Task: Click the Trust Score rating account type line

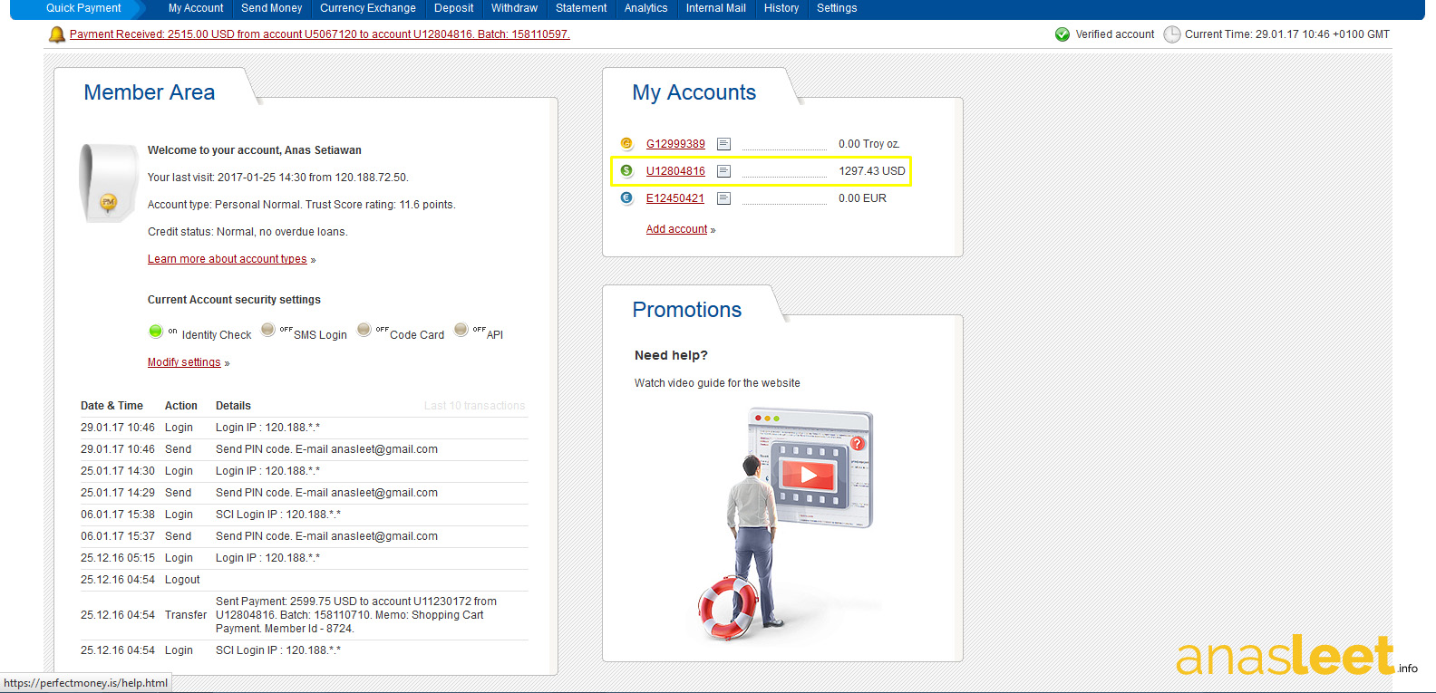Action: [302, 205]
